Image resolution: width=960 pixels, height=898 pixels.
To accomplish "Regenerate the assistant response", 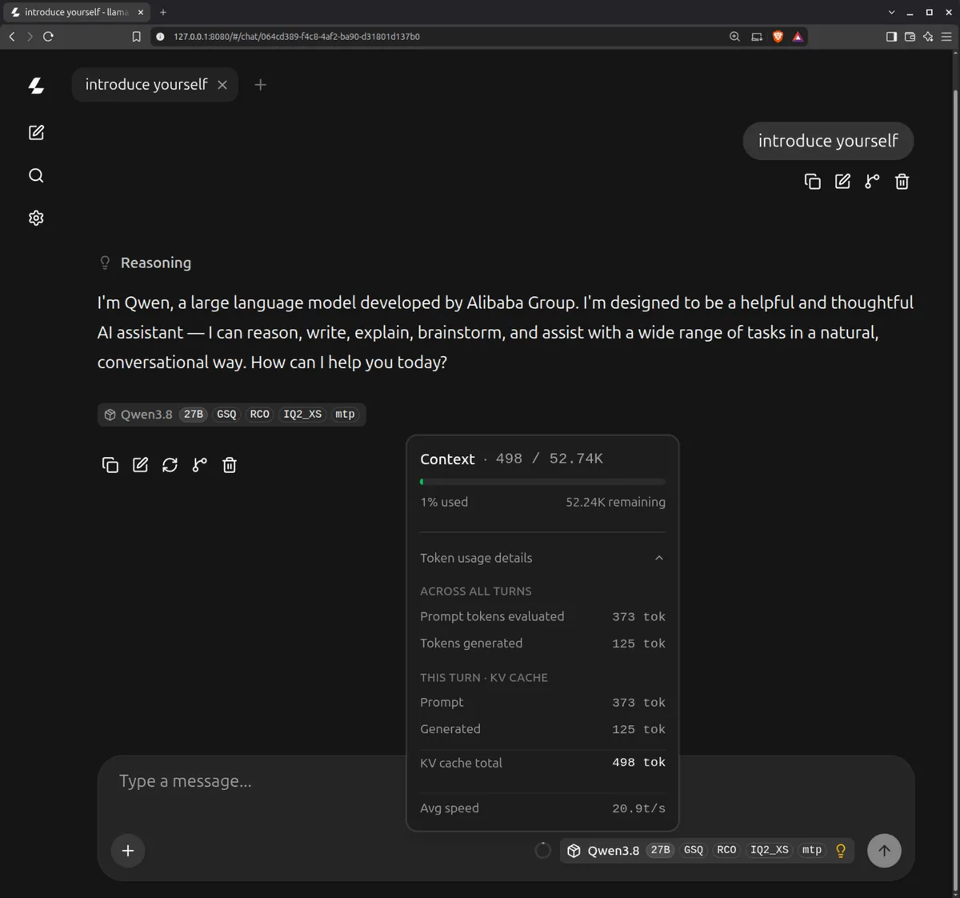I will click(170, 465).
